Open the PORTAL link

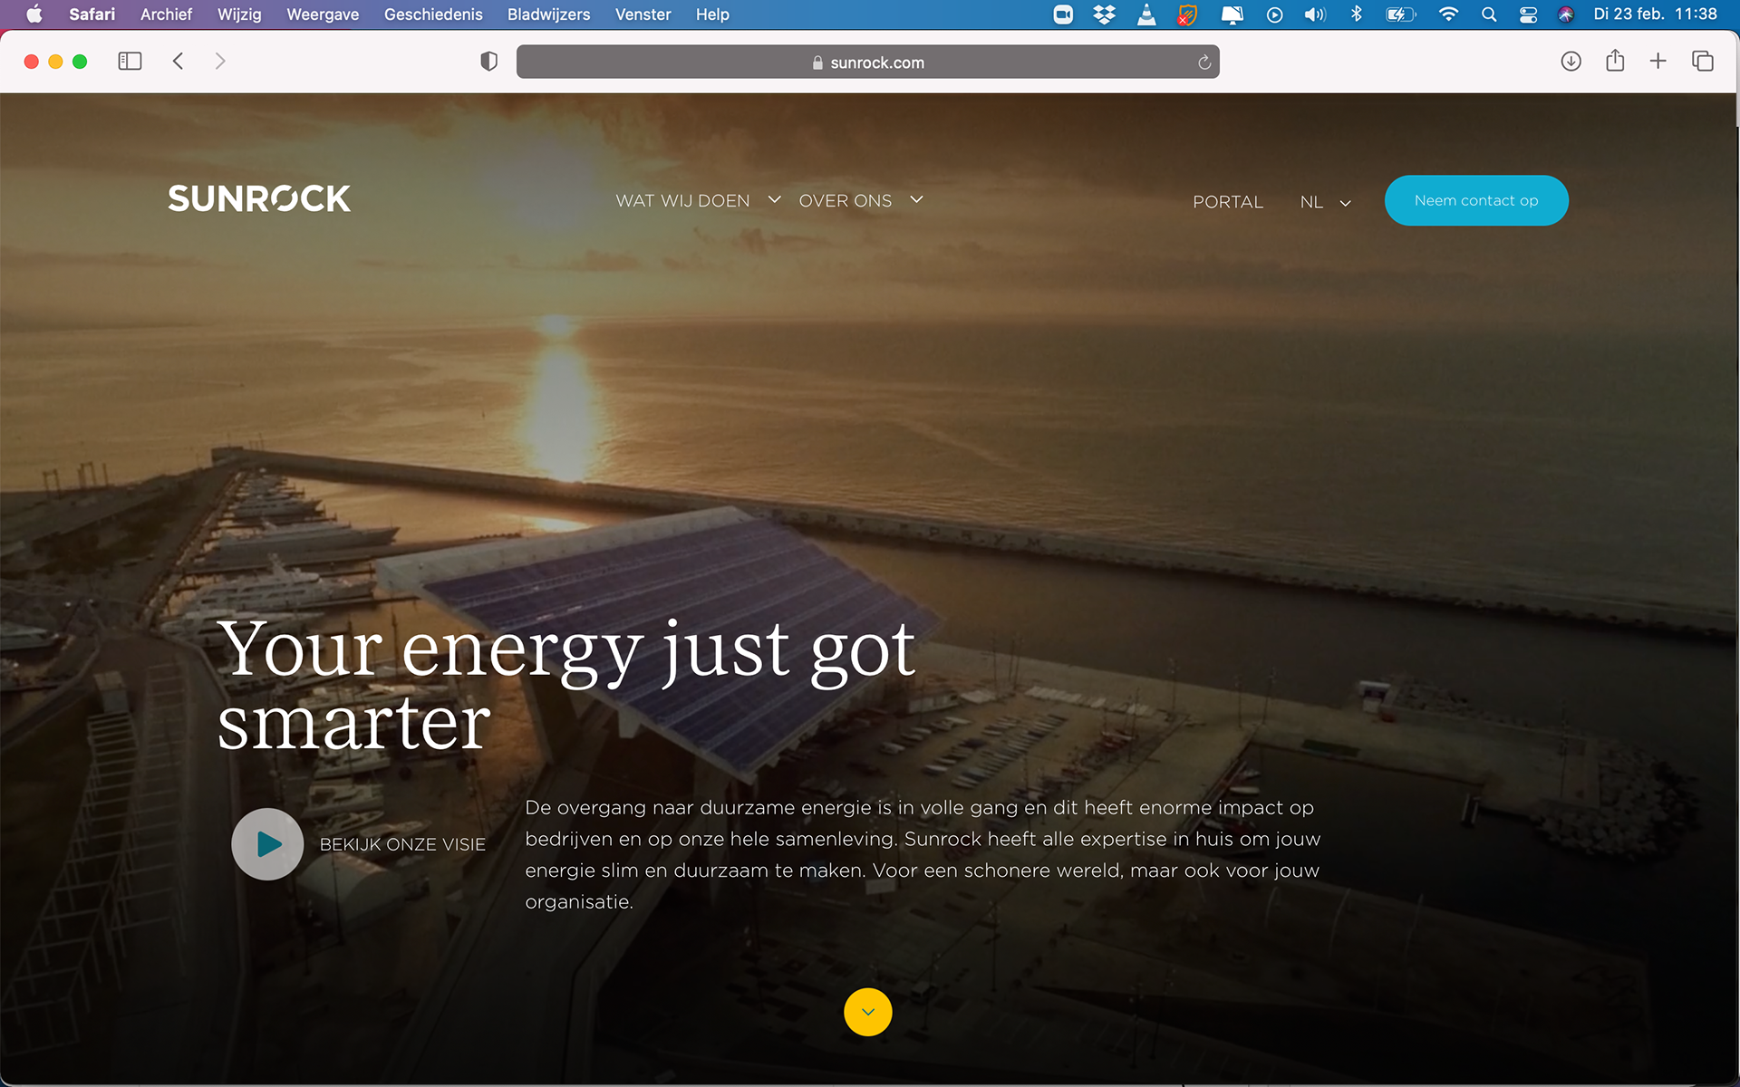coord(1227,202)
